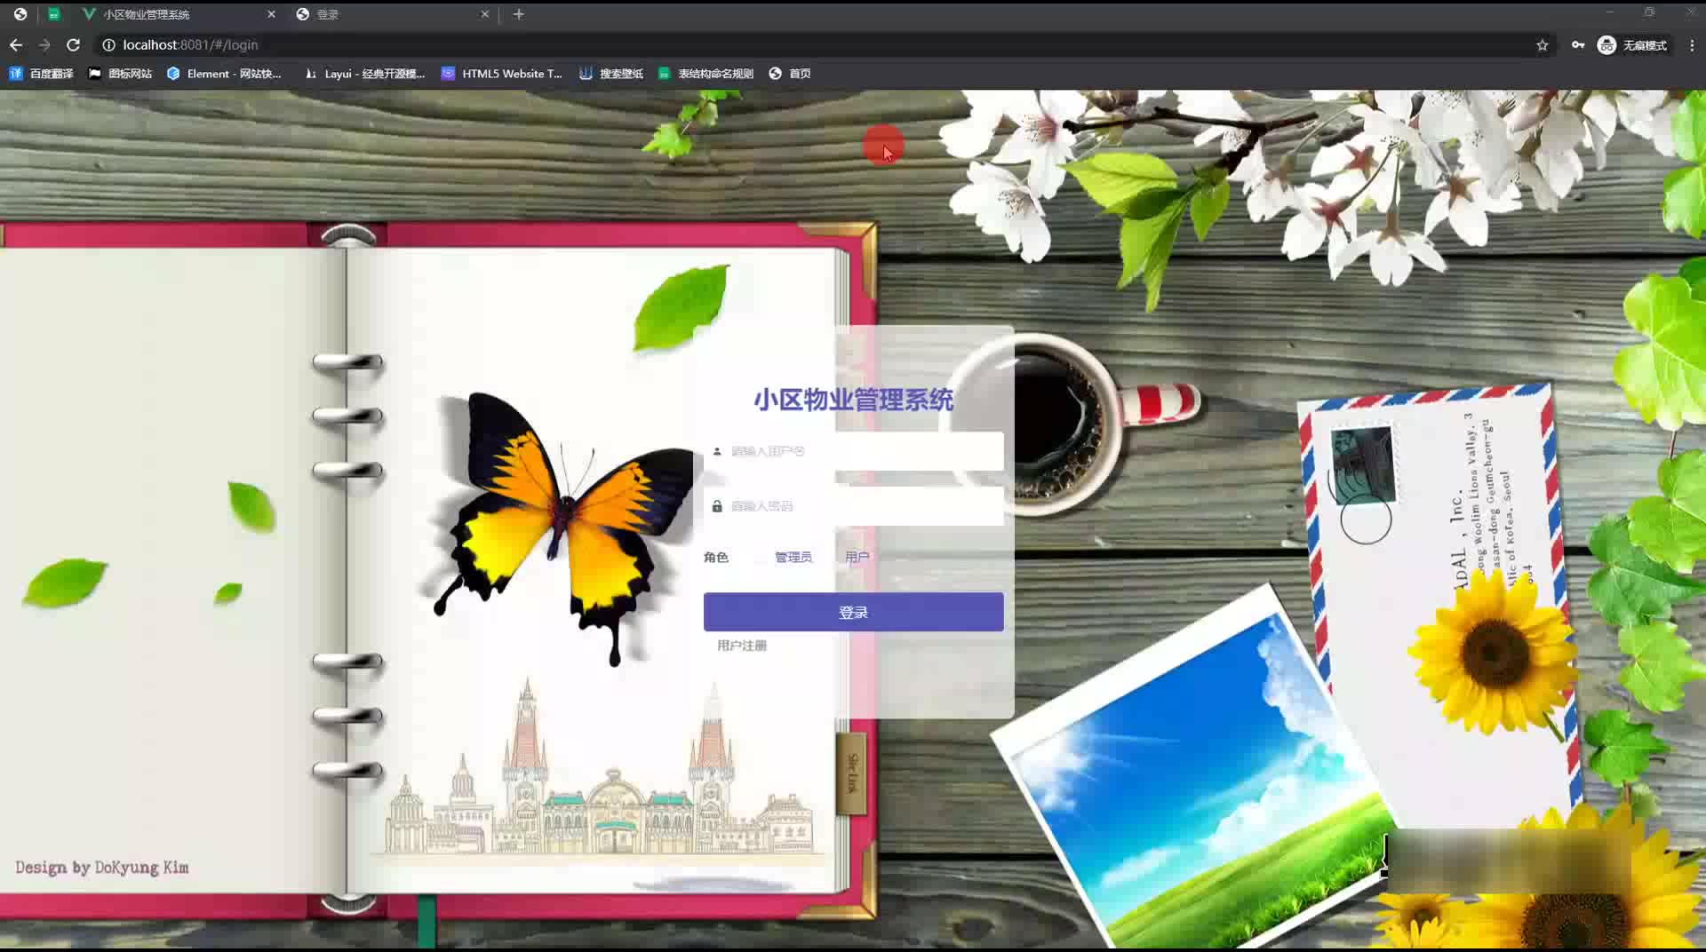Click the 登录 login button
The height and width of the screenshot is (952, 1706).
point(854,612)
